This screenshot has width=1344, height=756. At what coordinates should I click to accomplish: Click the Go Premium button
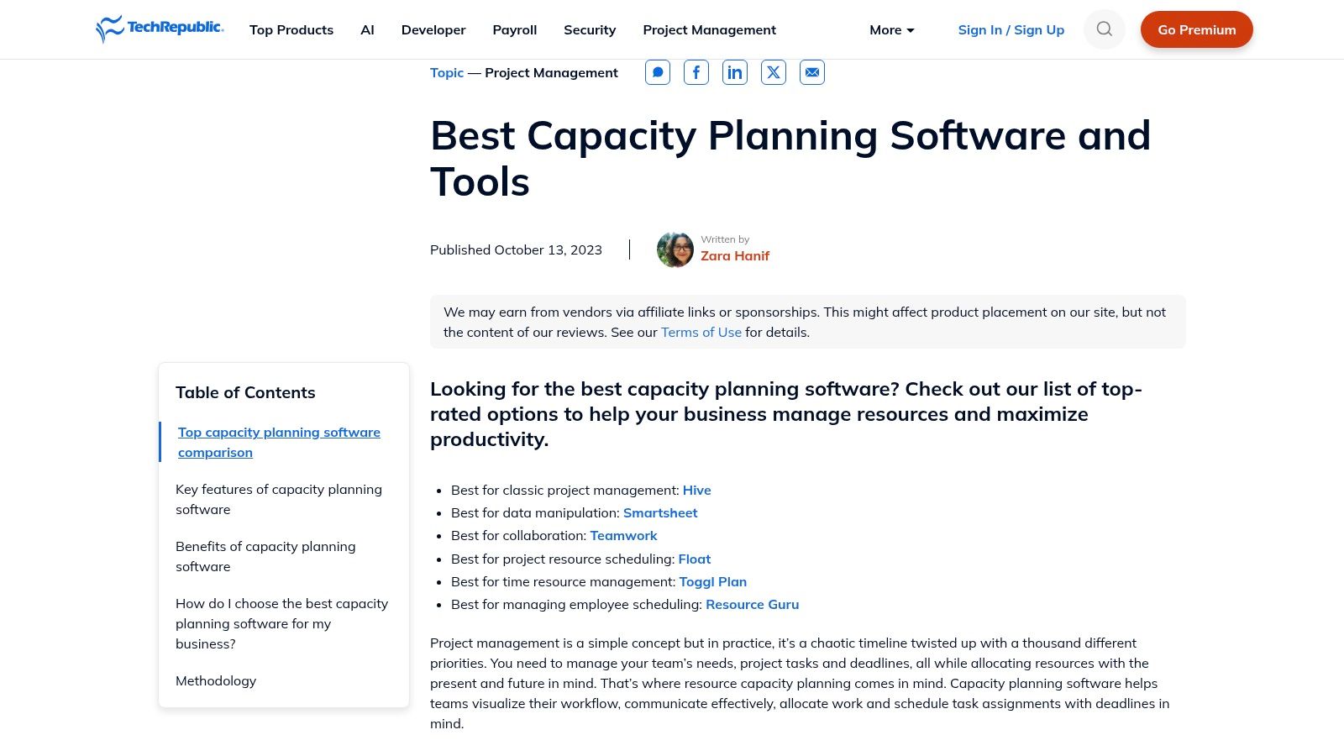coord(1197,29)
